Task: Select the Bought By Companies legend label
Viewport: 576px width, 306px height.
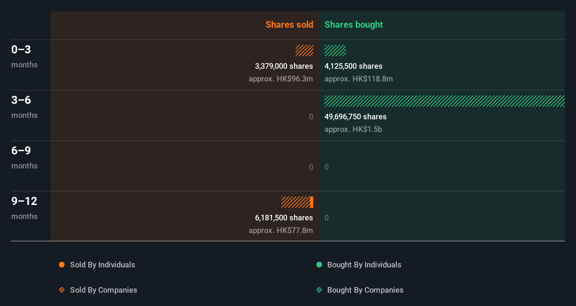Action: point(365,290)
